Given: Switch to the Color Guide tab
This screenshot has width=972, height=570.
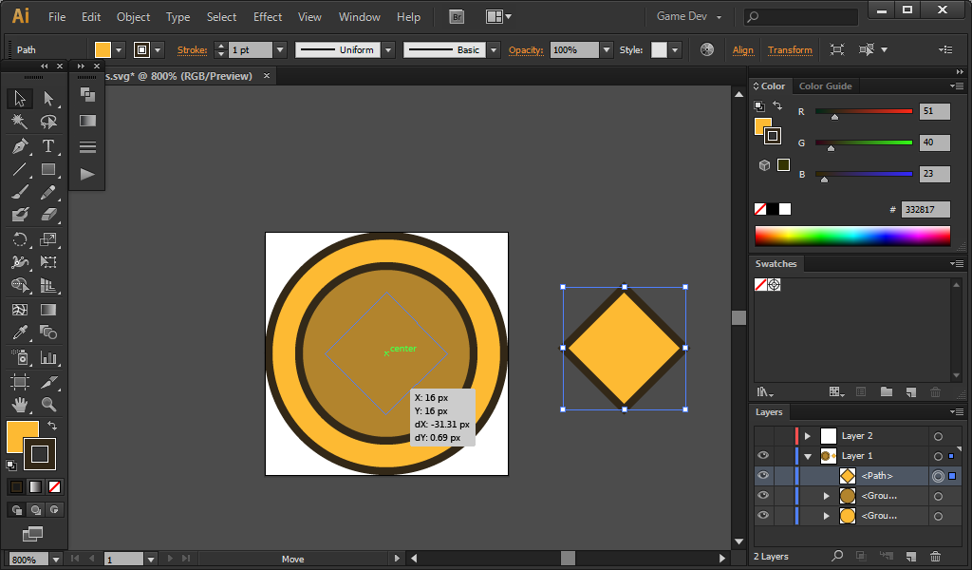Looking at the screenshot, I should [x=825, y=85].
